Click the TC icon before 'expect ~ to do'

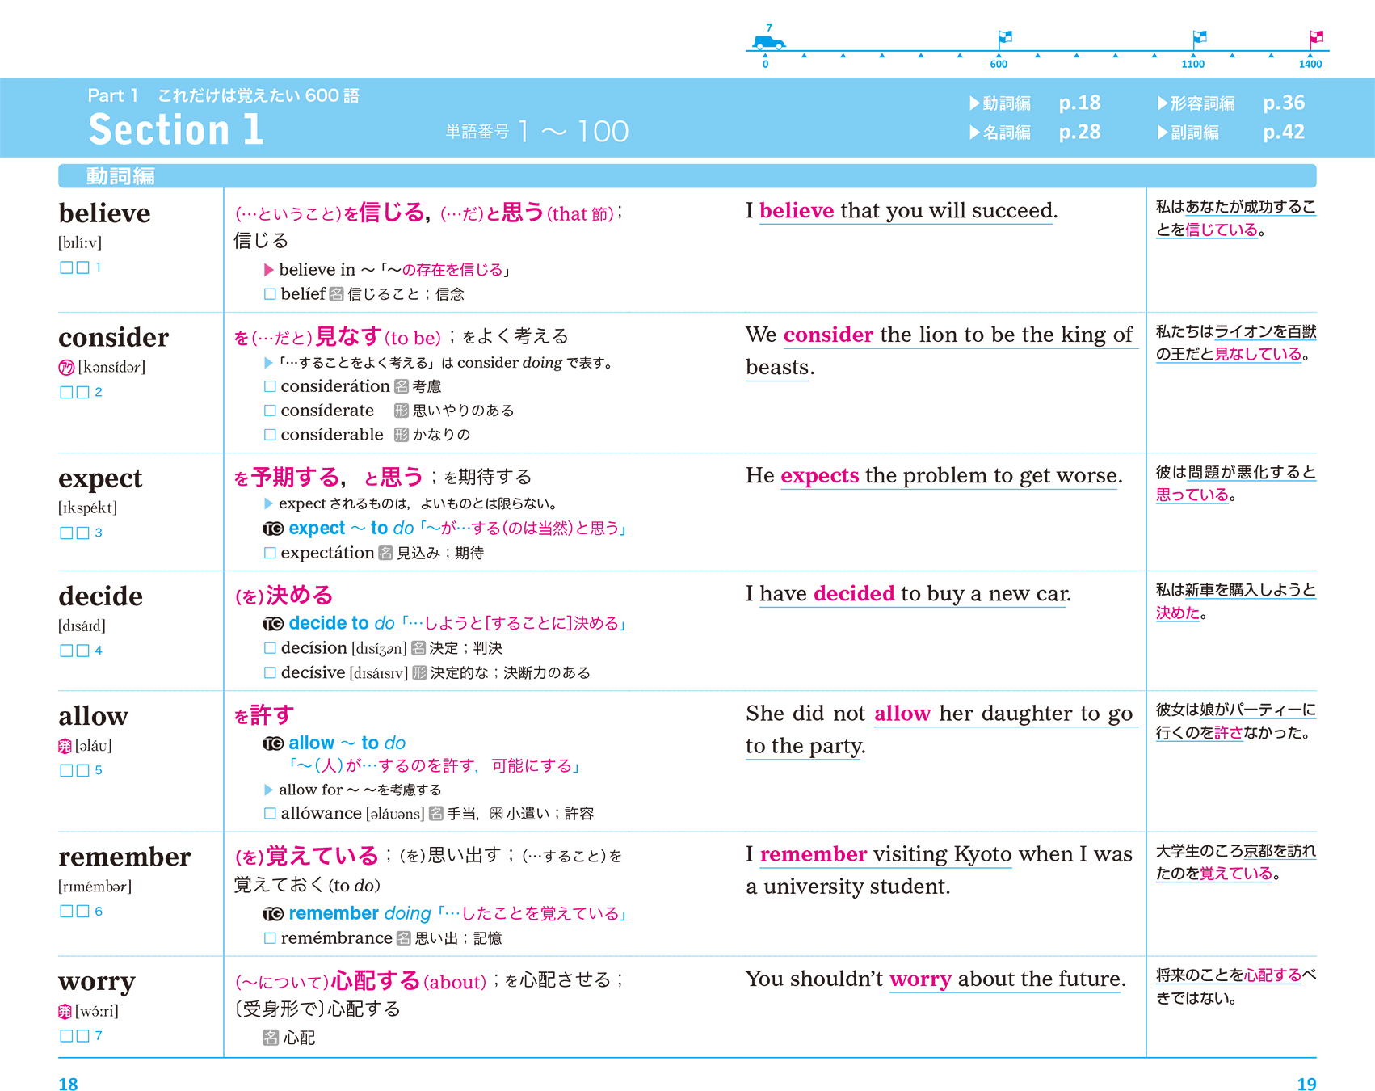tap(273, 529)
